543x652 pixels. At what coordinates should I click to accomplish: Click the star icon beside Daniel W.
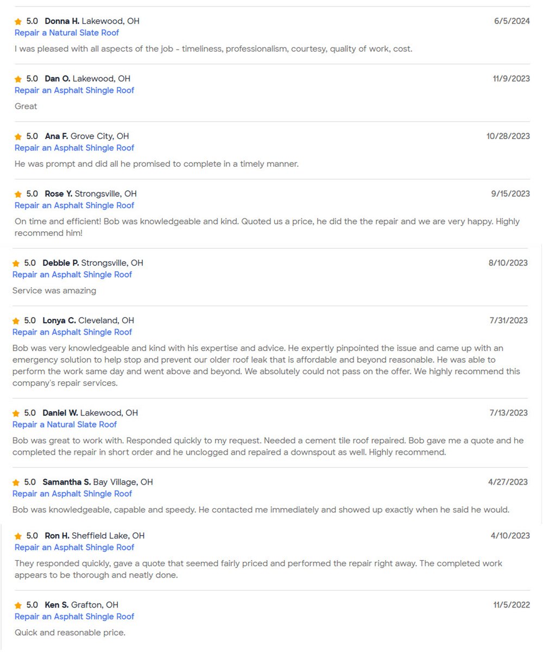tap(16, 413)
